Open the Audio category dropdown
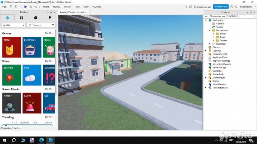 pyautogui.click(x=14, y=25)
